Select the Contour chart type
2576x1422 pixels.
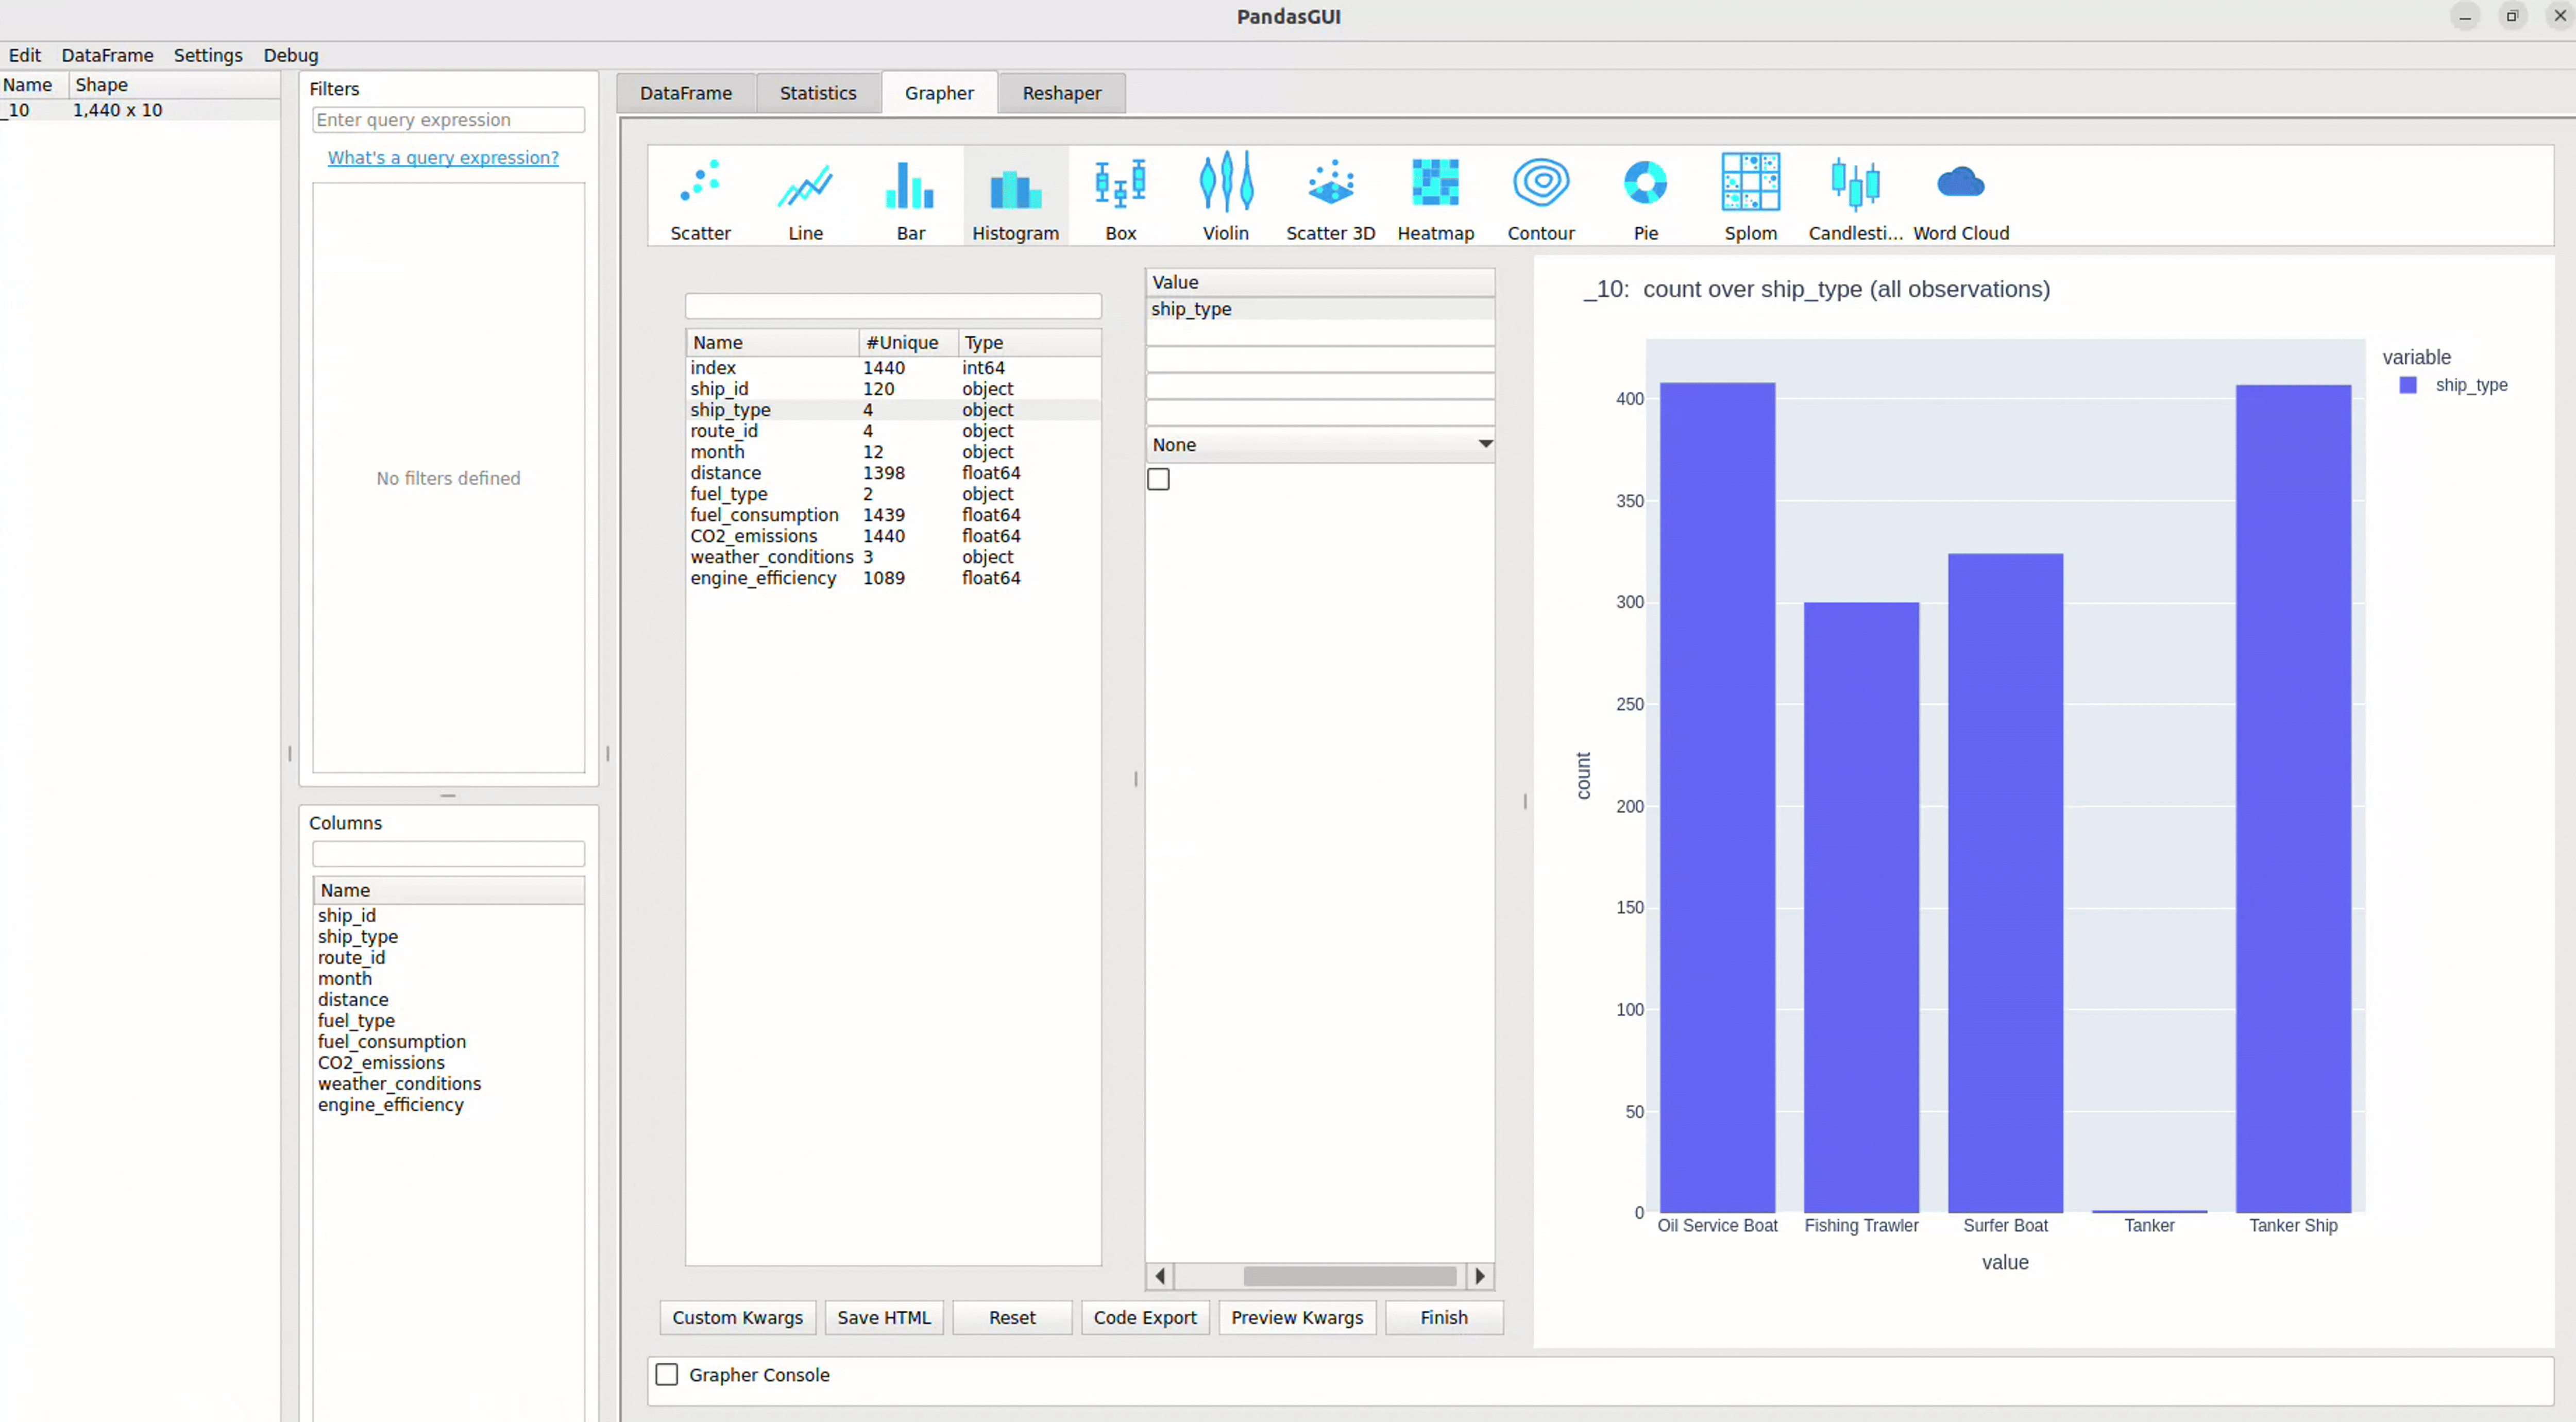pyautogui.click(x=1540, y=196)
